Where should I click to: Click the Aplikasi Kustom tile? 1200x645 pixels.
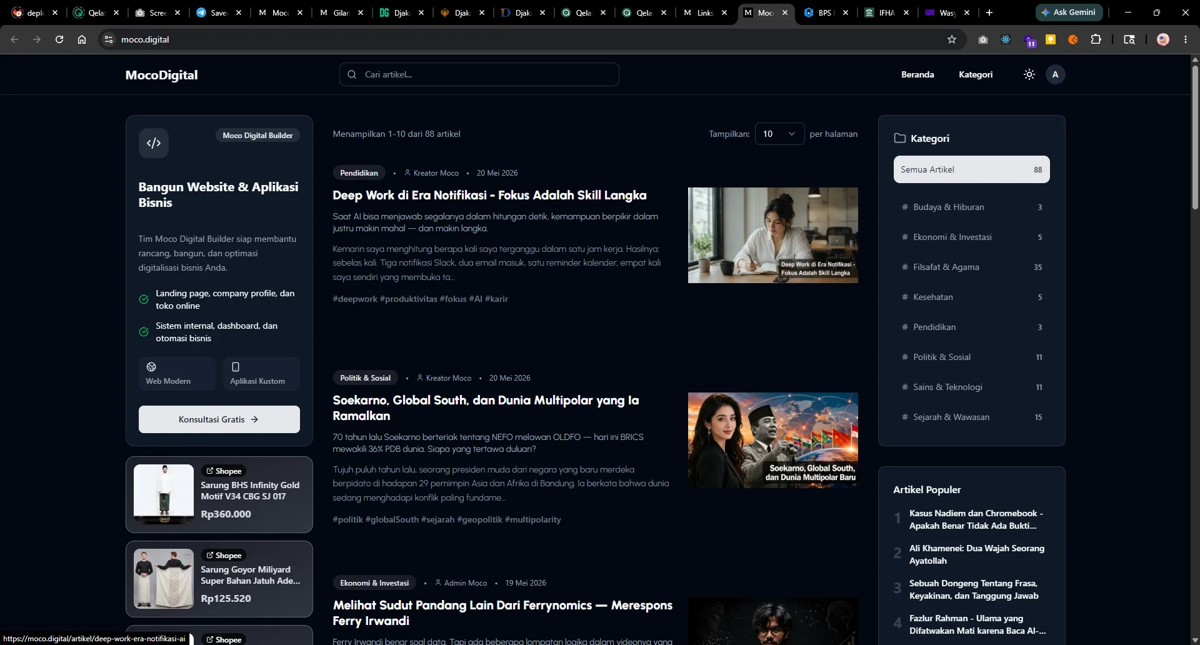(x=261, y=374)
